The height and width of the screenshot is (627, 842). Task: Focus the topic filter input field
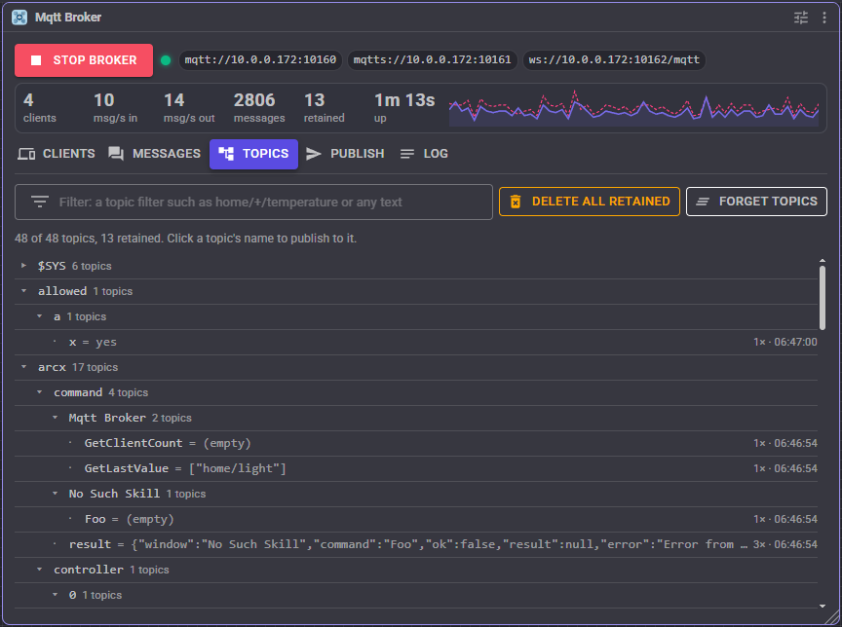[x=253, y=203]
